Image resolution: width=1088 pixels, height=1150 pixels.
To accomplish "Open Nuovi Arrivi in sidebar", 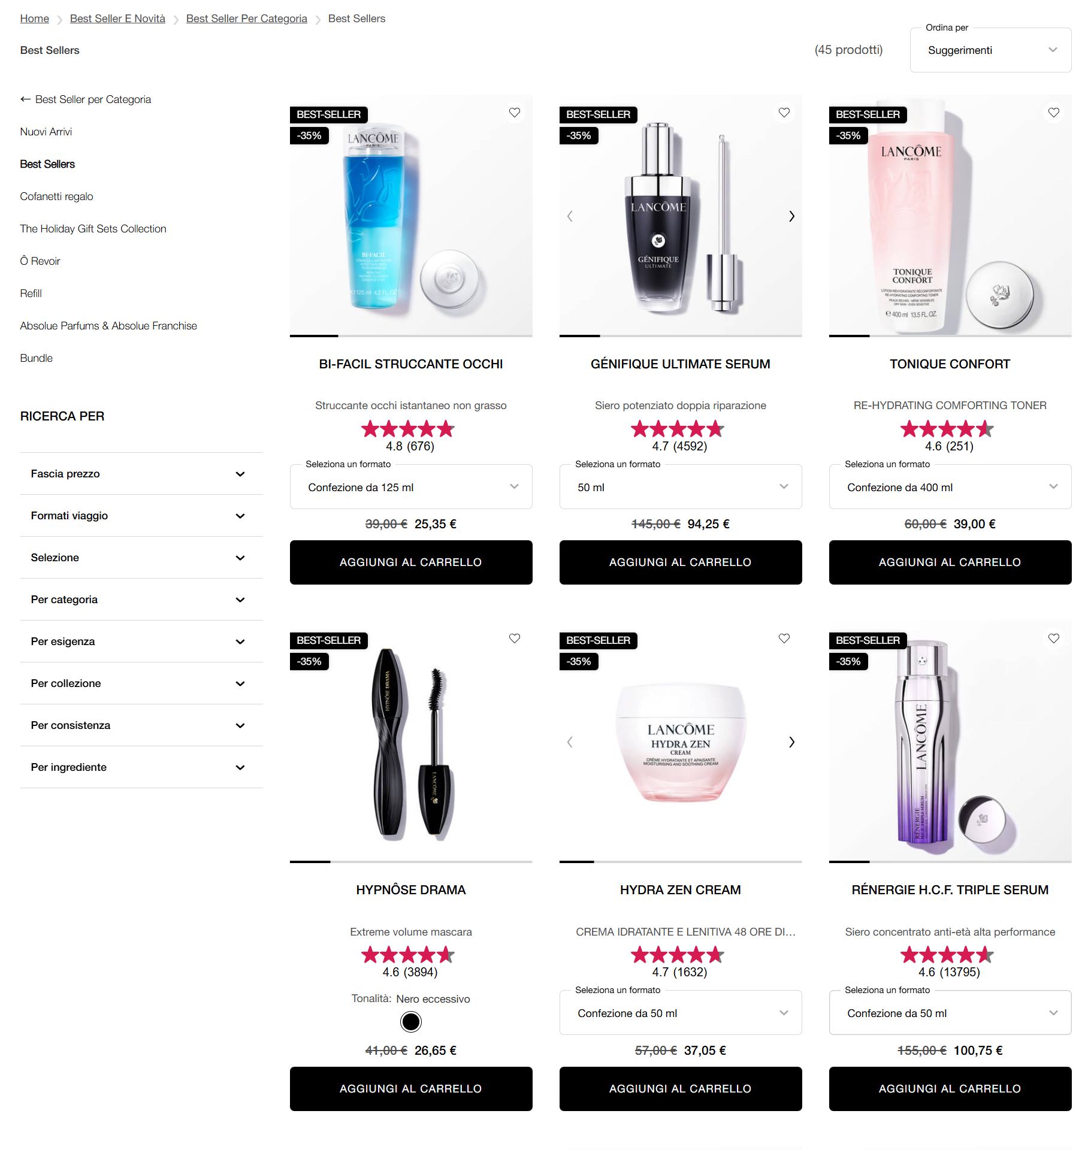I will [46, 132].
